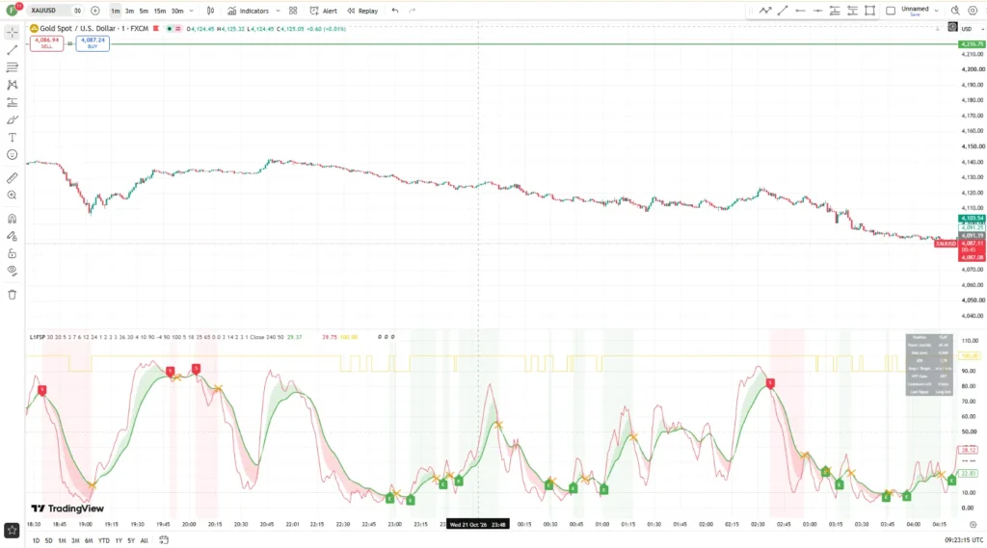Click the BUY 4,087.24 button
Viewport: 987px width, 548px height.
coord(93,42)
